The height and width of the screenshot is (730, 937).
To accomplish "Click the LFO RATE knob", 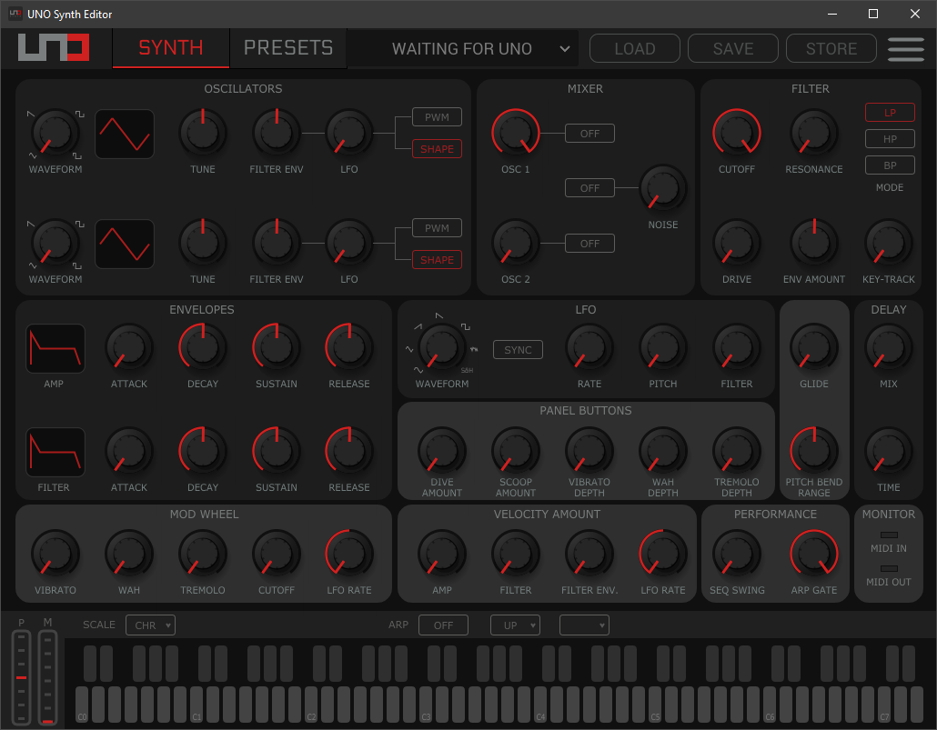I will [x=589, y=347].
